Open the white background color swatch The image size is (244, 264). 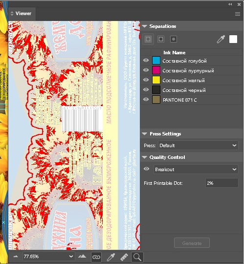[233, 39]
